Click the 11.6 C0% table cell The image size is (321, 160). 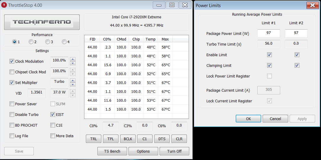click(107, 100)
